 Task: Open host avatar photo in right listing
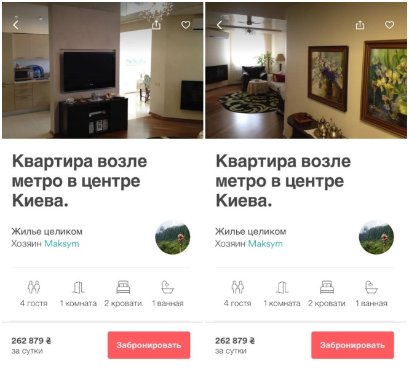(376, 237)
